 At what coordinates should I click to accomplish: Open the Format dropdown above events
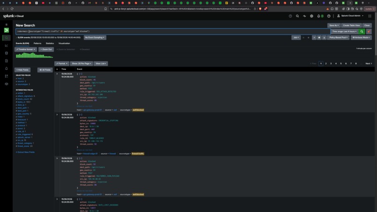(x=62, y=64)
